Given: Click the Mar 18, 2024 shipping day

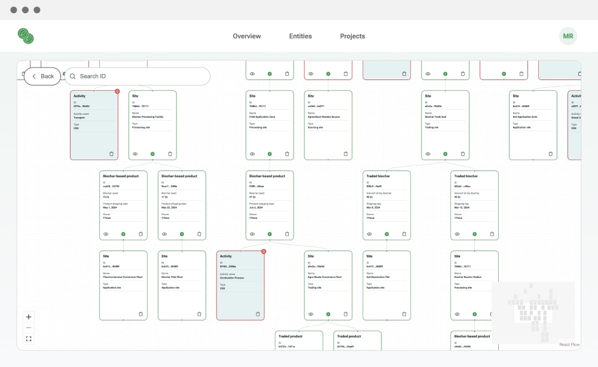Looking at the screenshot, I should point(462,207).
